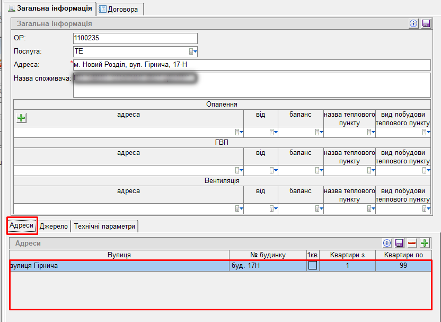Select the Адреси tab
The width and height of the screenshot is (441, 322).
[22, 225]
